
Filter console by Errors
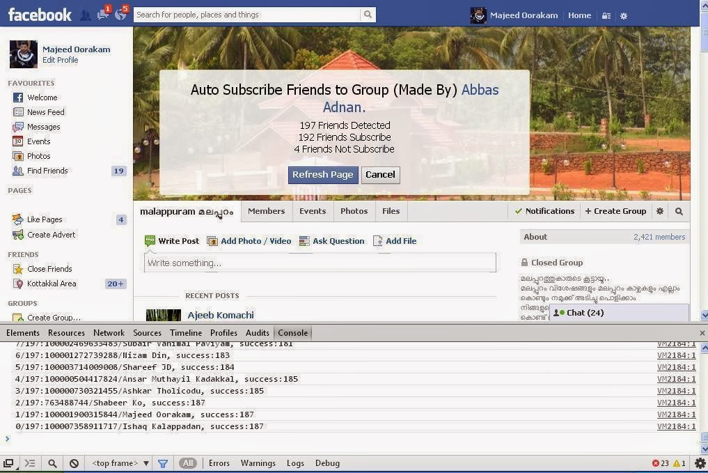coord(219,463)
